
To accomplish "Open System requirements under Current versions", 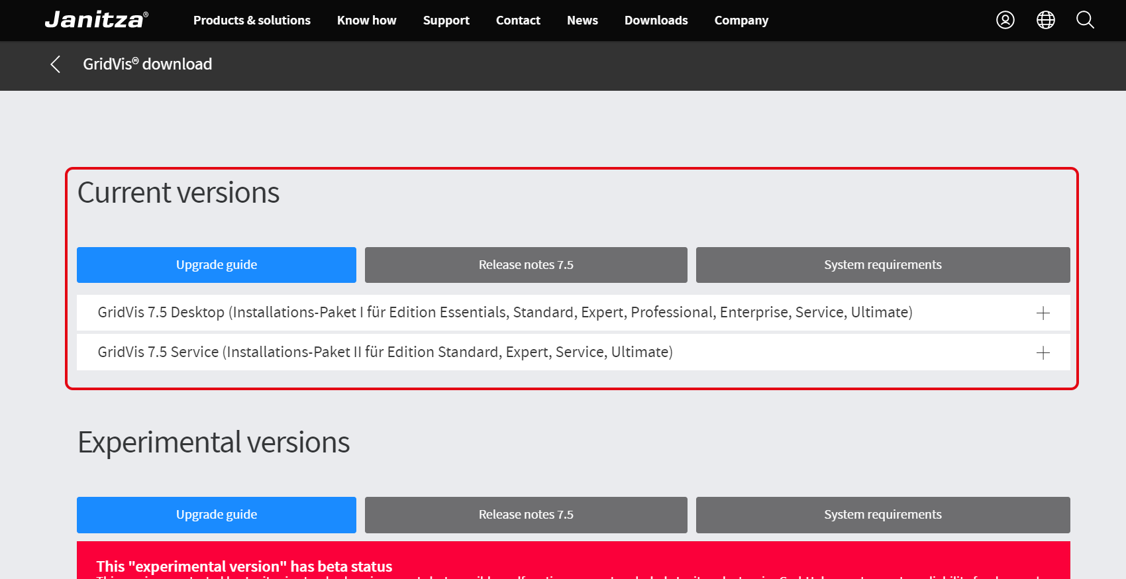I will click(x=883, y=265).
